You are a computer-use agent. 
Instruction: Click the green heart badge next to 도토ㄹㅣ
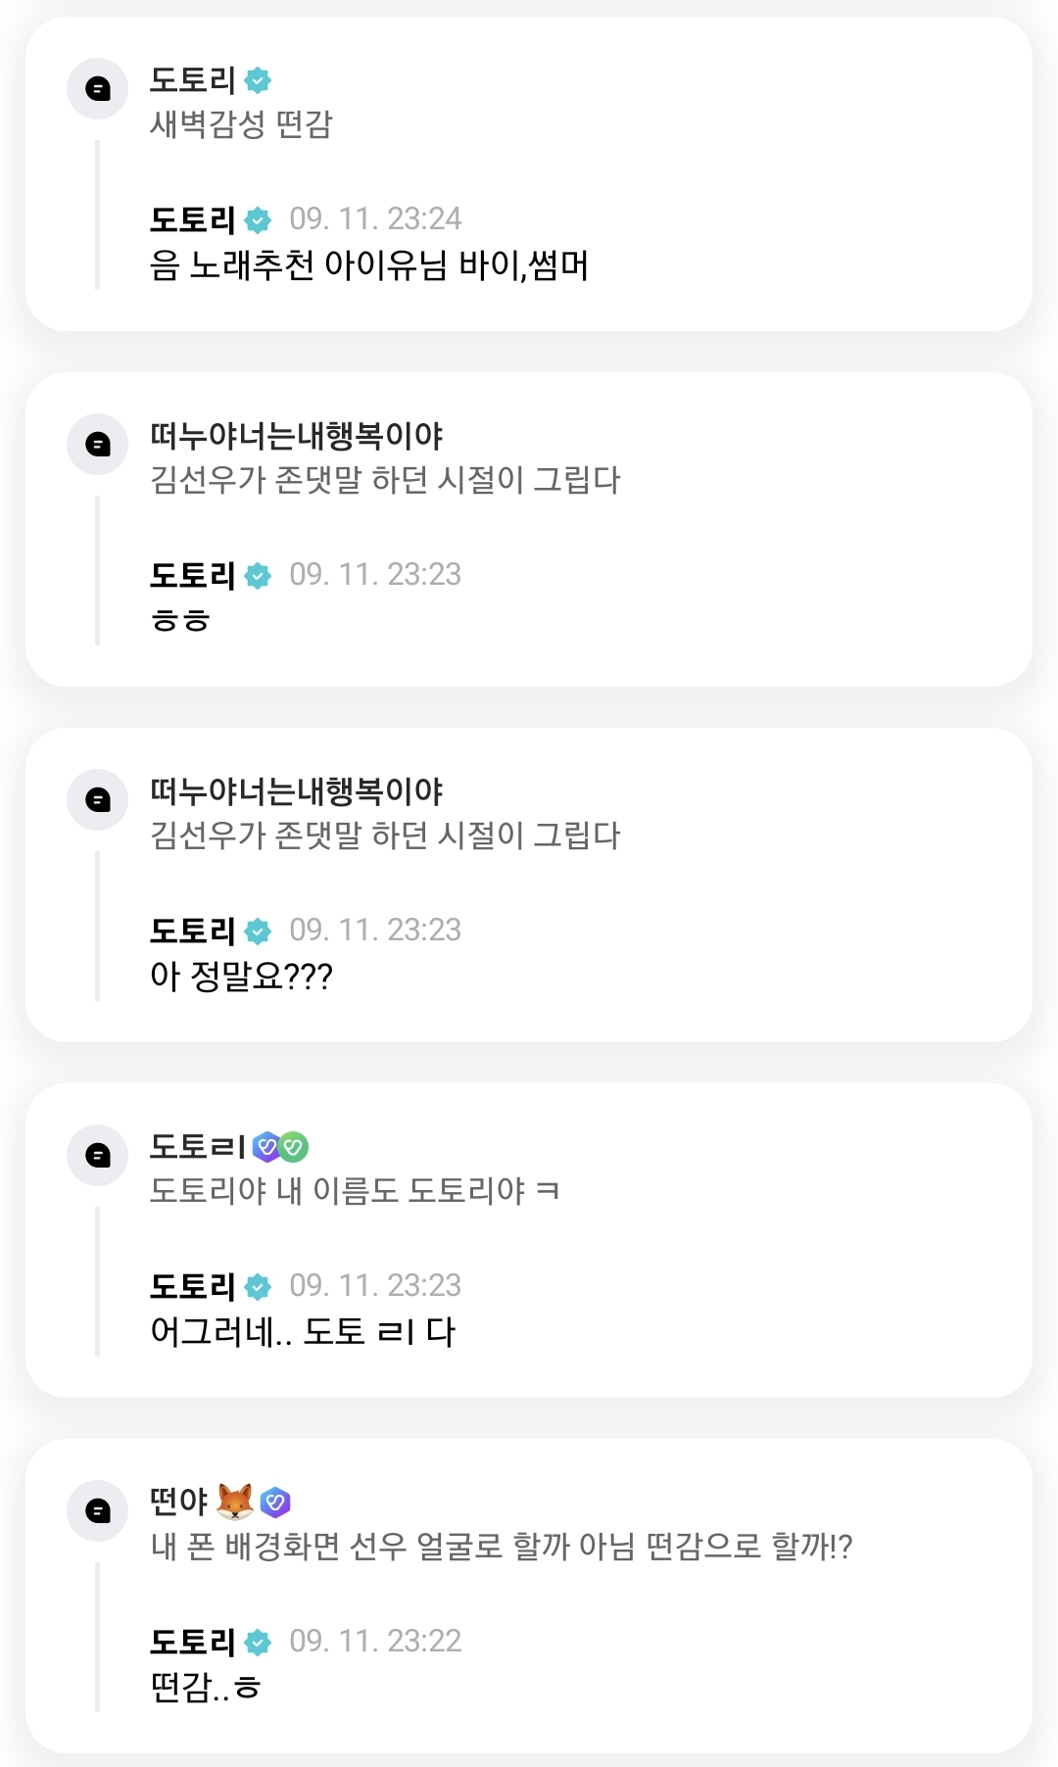click(x=293, y=1146)
